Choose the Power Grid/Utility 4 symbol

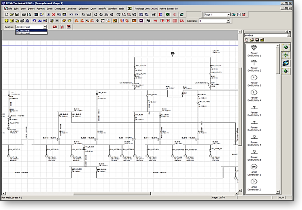pyautogui.click(x=254, y=95)
